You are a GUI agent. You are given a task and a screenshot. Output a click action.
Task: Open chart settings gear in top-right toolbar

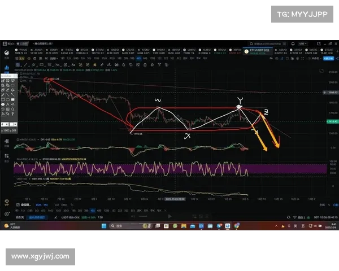(298, 59)
